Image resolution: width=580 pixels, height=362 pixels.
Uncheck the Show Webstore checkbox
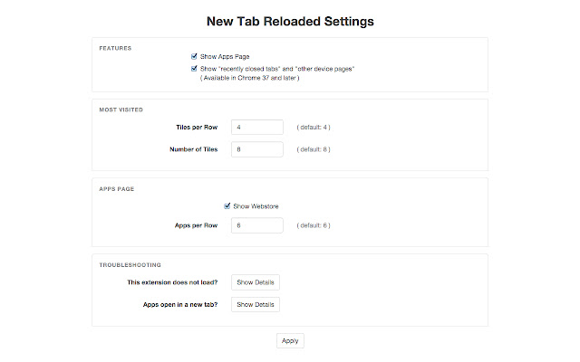(227, 206)
